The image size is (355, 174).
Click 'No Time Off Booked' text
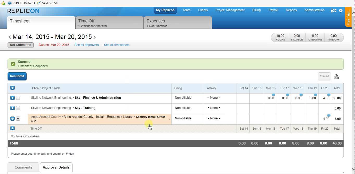pos(25,136)
